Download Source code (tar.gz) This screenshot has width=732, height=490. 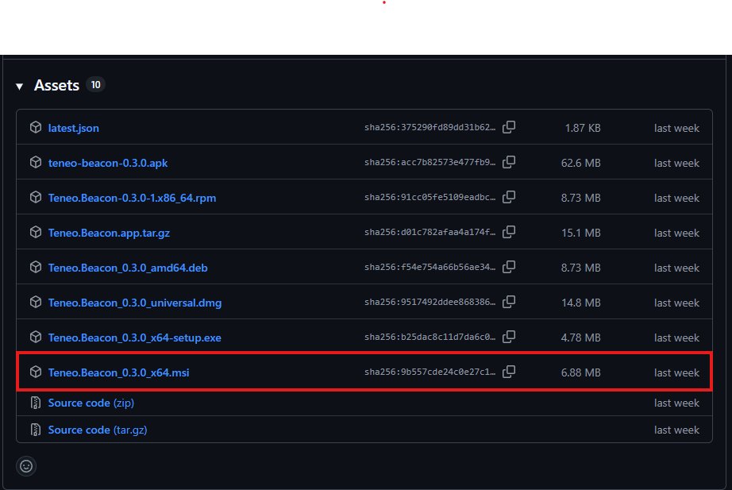(98, 430)
